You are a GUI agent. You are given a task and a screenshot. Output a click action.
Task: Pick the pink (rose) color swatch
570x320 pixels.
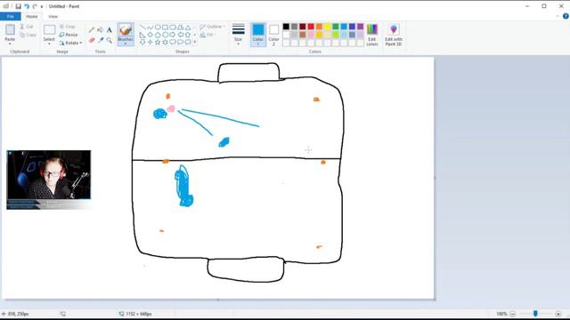click(311, 35)
